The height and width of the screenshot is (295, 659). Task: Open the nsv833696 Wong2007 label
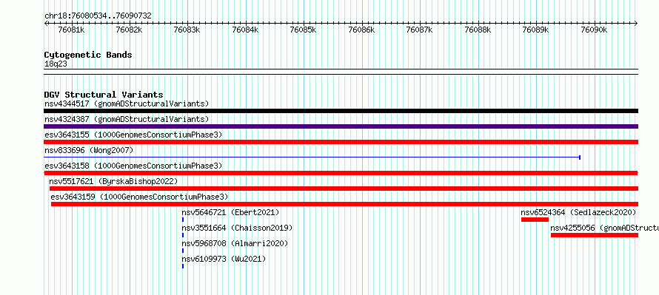89,150
